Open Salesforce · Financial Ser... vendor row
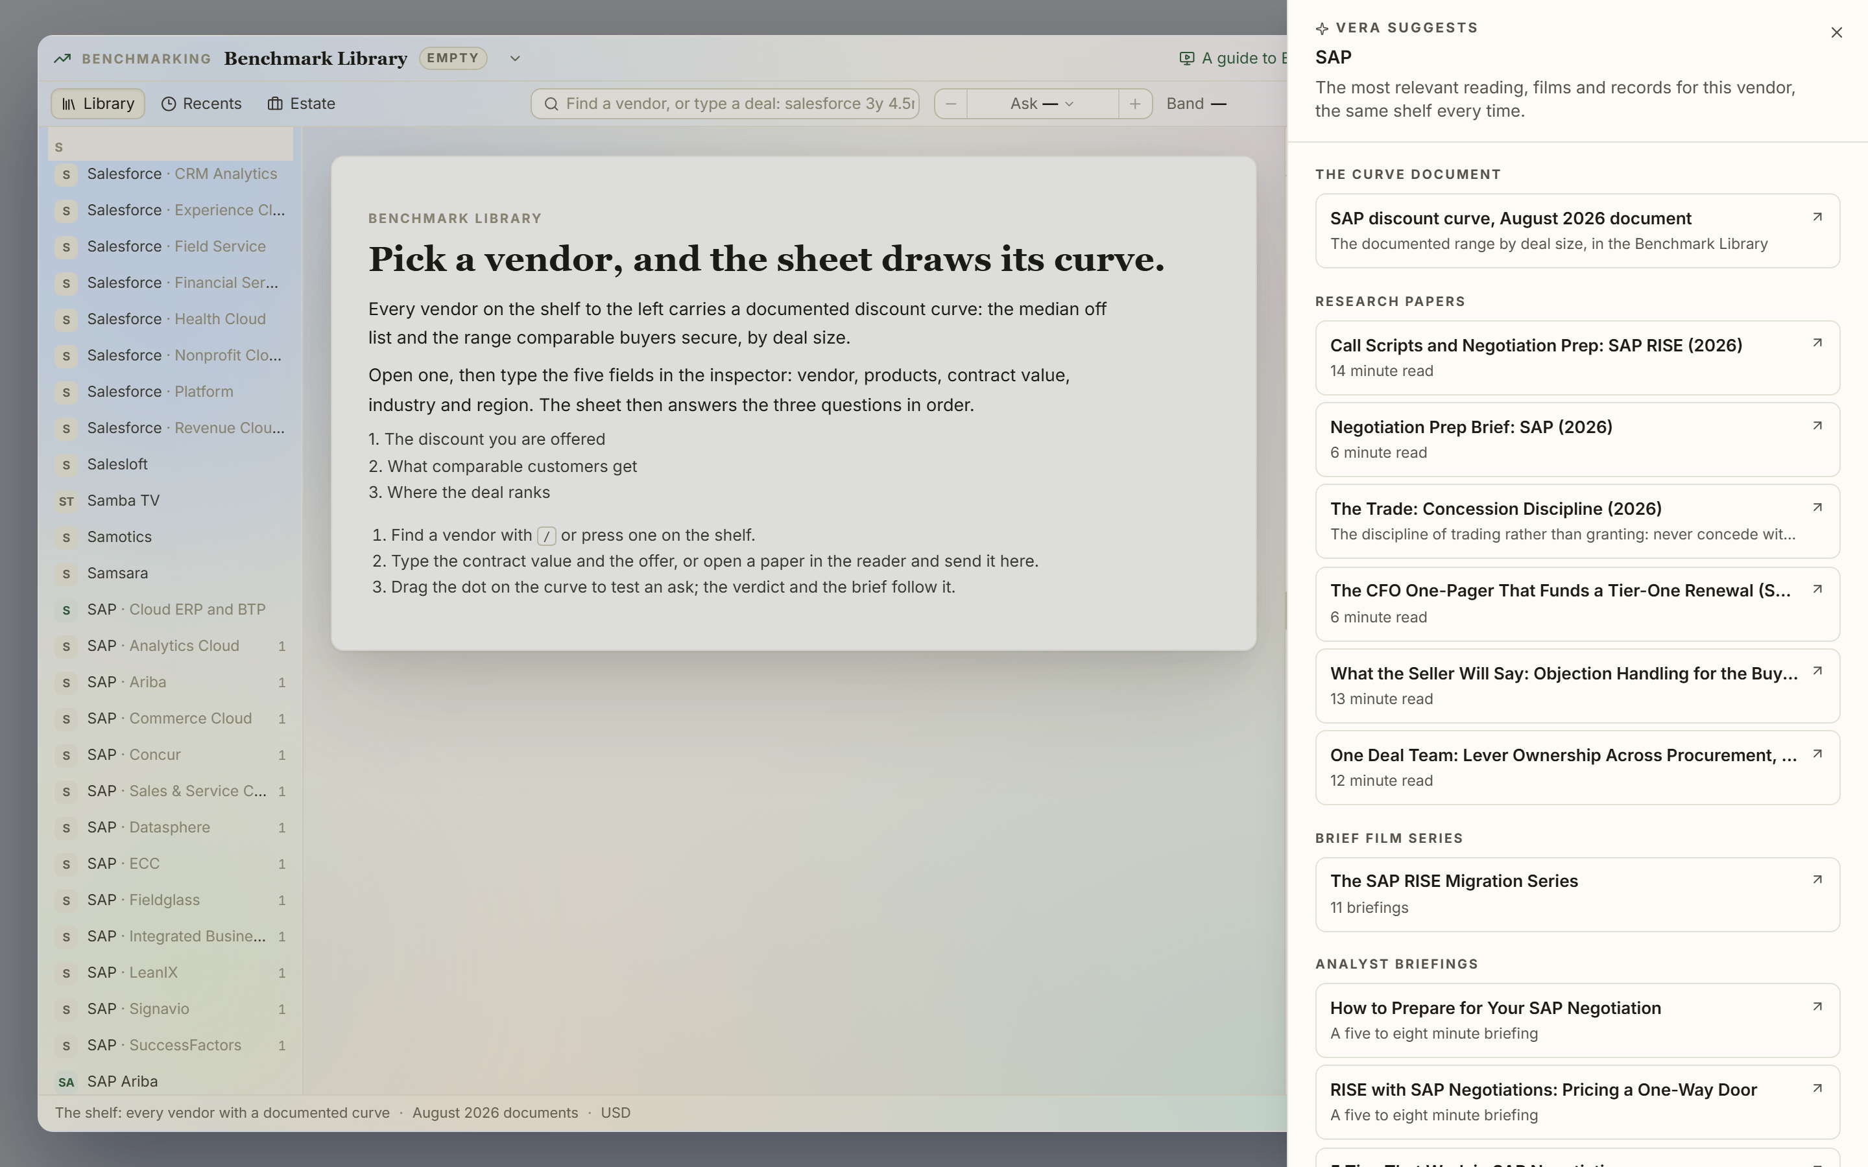 coord(171,283)
